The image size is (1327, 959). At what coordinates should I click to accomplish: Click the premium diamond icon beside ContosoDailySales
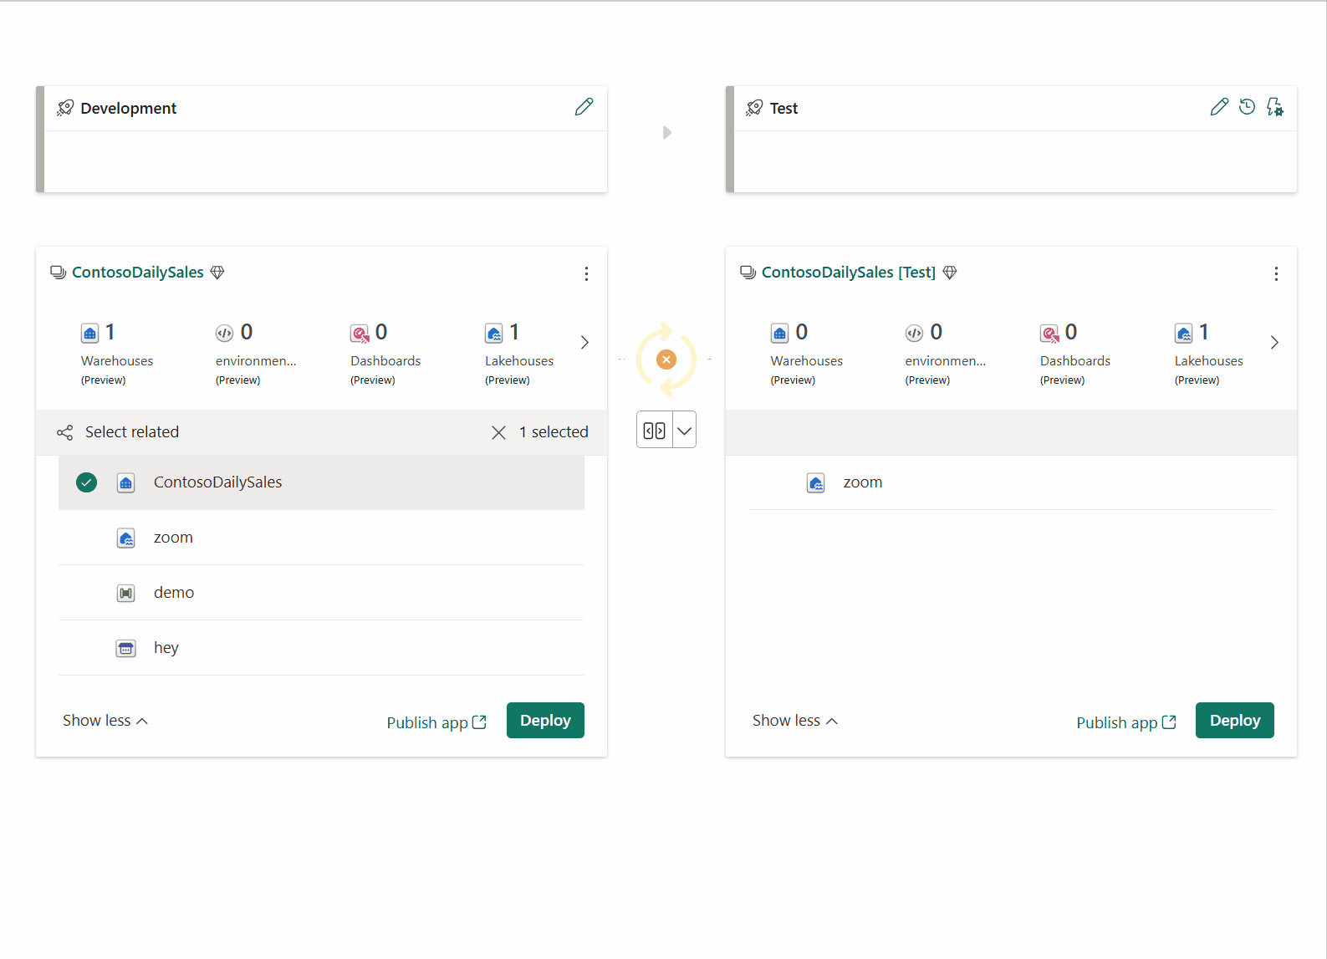tap(217, 273)
